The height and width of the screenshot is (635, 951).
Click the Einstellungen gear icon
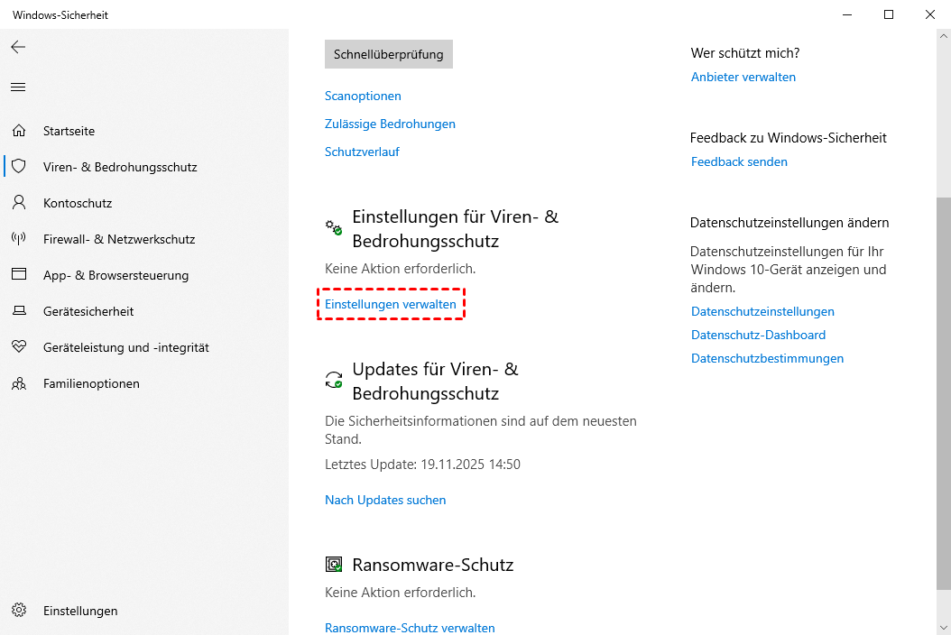coord(18,611)
